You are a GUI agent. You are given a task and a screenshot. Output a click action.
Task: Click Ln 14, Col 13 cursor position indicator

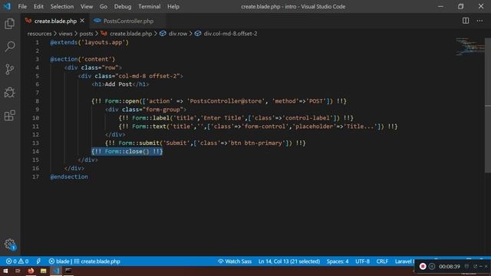click(289, 261)
